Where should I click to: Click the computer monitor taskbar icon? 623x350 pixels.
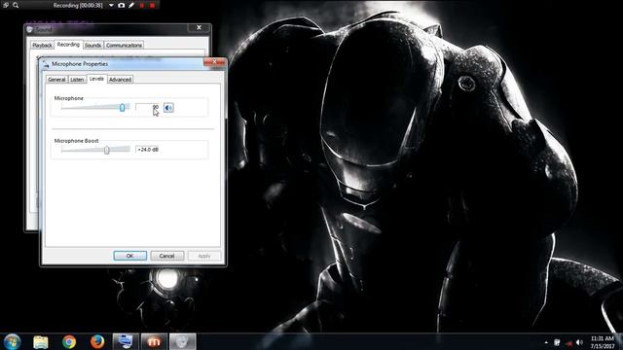coord(126,341)
